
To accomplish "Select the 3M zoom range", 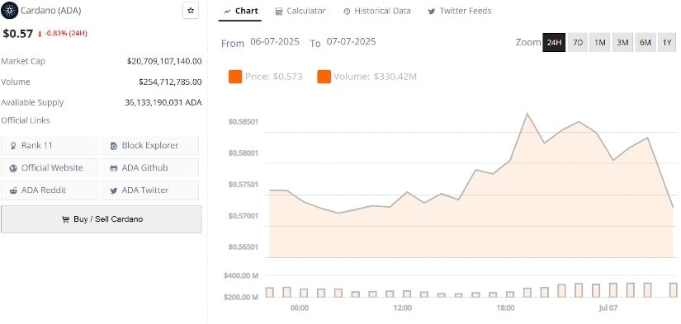I will point(622,43).
